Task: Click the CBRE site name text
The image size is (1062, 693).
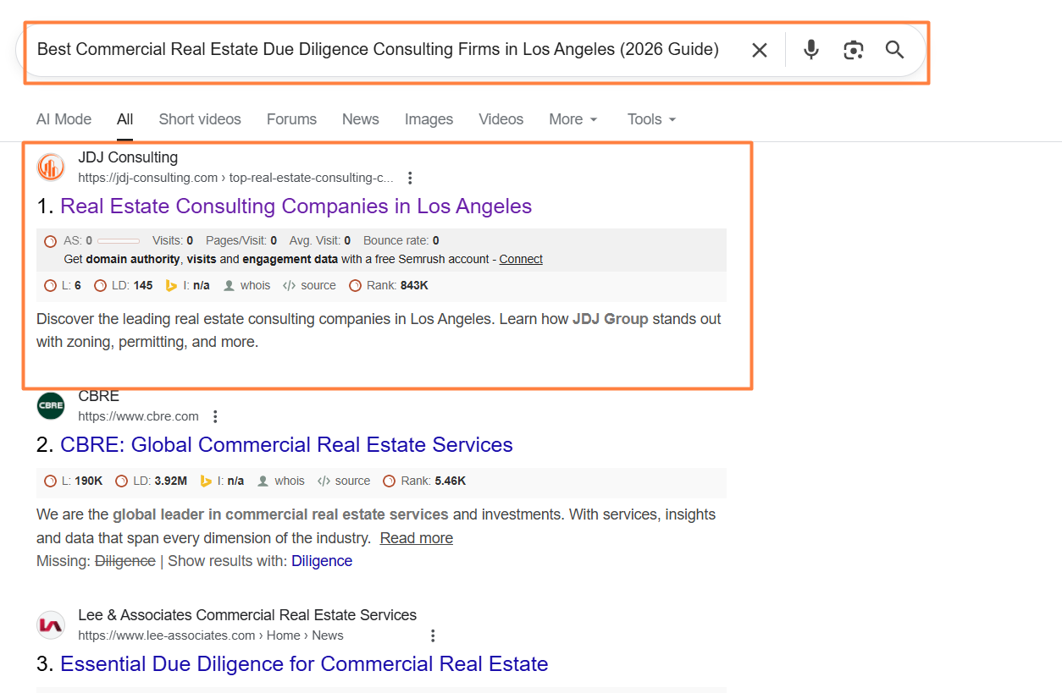Action: [98, 396]
